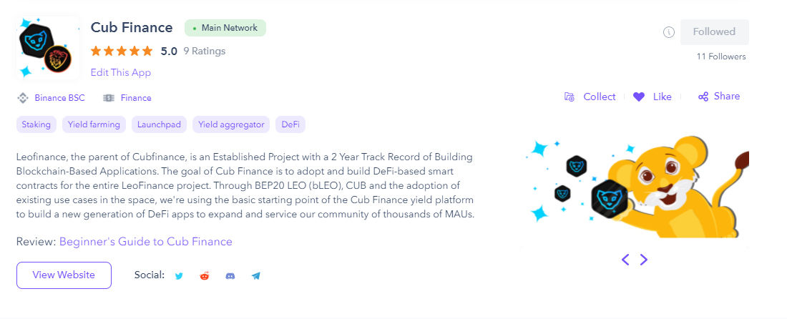Like the app with heart icon

click(x=652, y=97)
